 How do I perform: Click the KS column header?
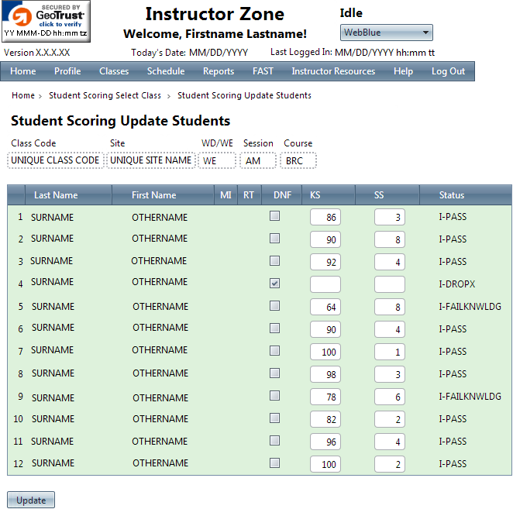click(x=329, y=195)
